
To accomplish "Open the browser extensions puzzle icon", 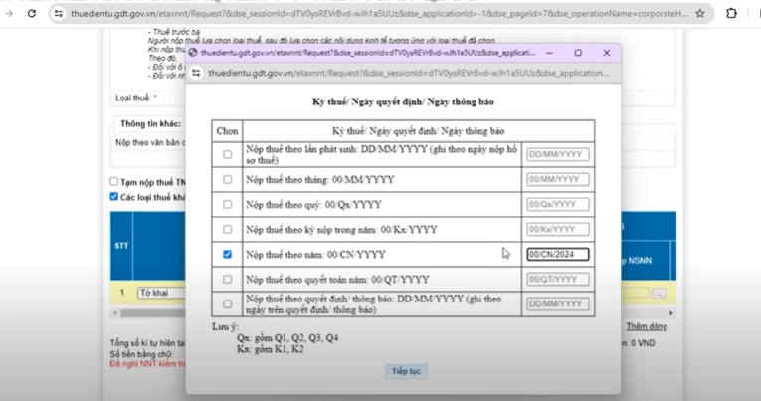I will (x=731, y=14).
